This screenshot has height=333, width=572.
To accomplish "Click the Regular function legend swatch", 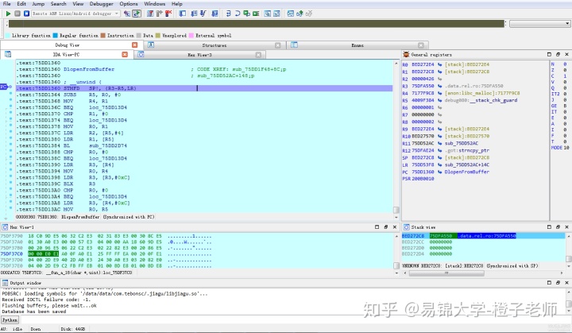I will coord(56,36).
